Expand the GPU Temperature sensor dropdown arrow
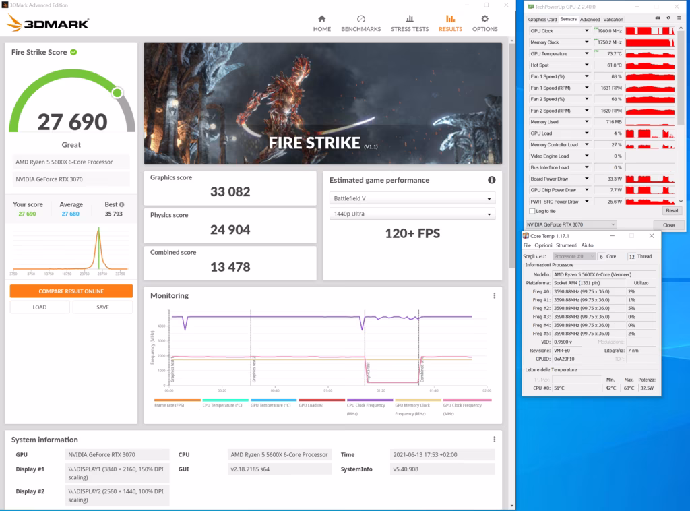This screenshot has height=511, width=690. coord(587,54)
